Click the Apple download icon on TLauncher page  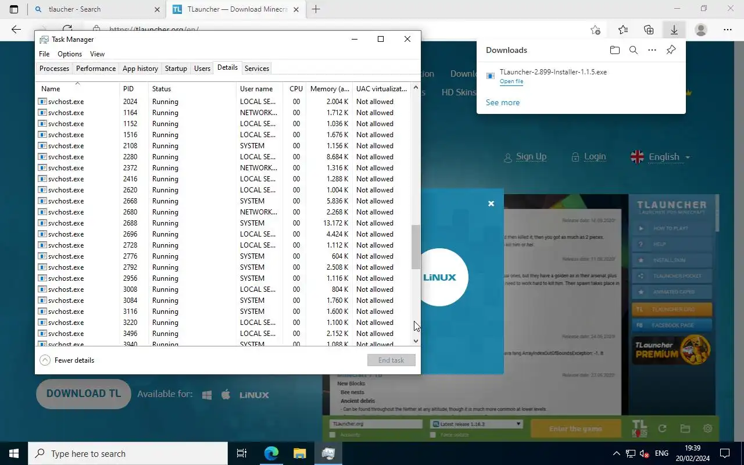pyautogui.click(x=226, y=395)
